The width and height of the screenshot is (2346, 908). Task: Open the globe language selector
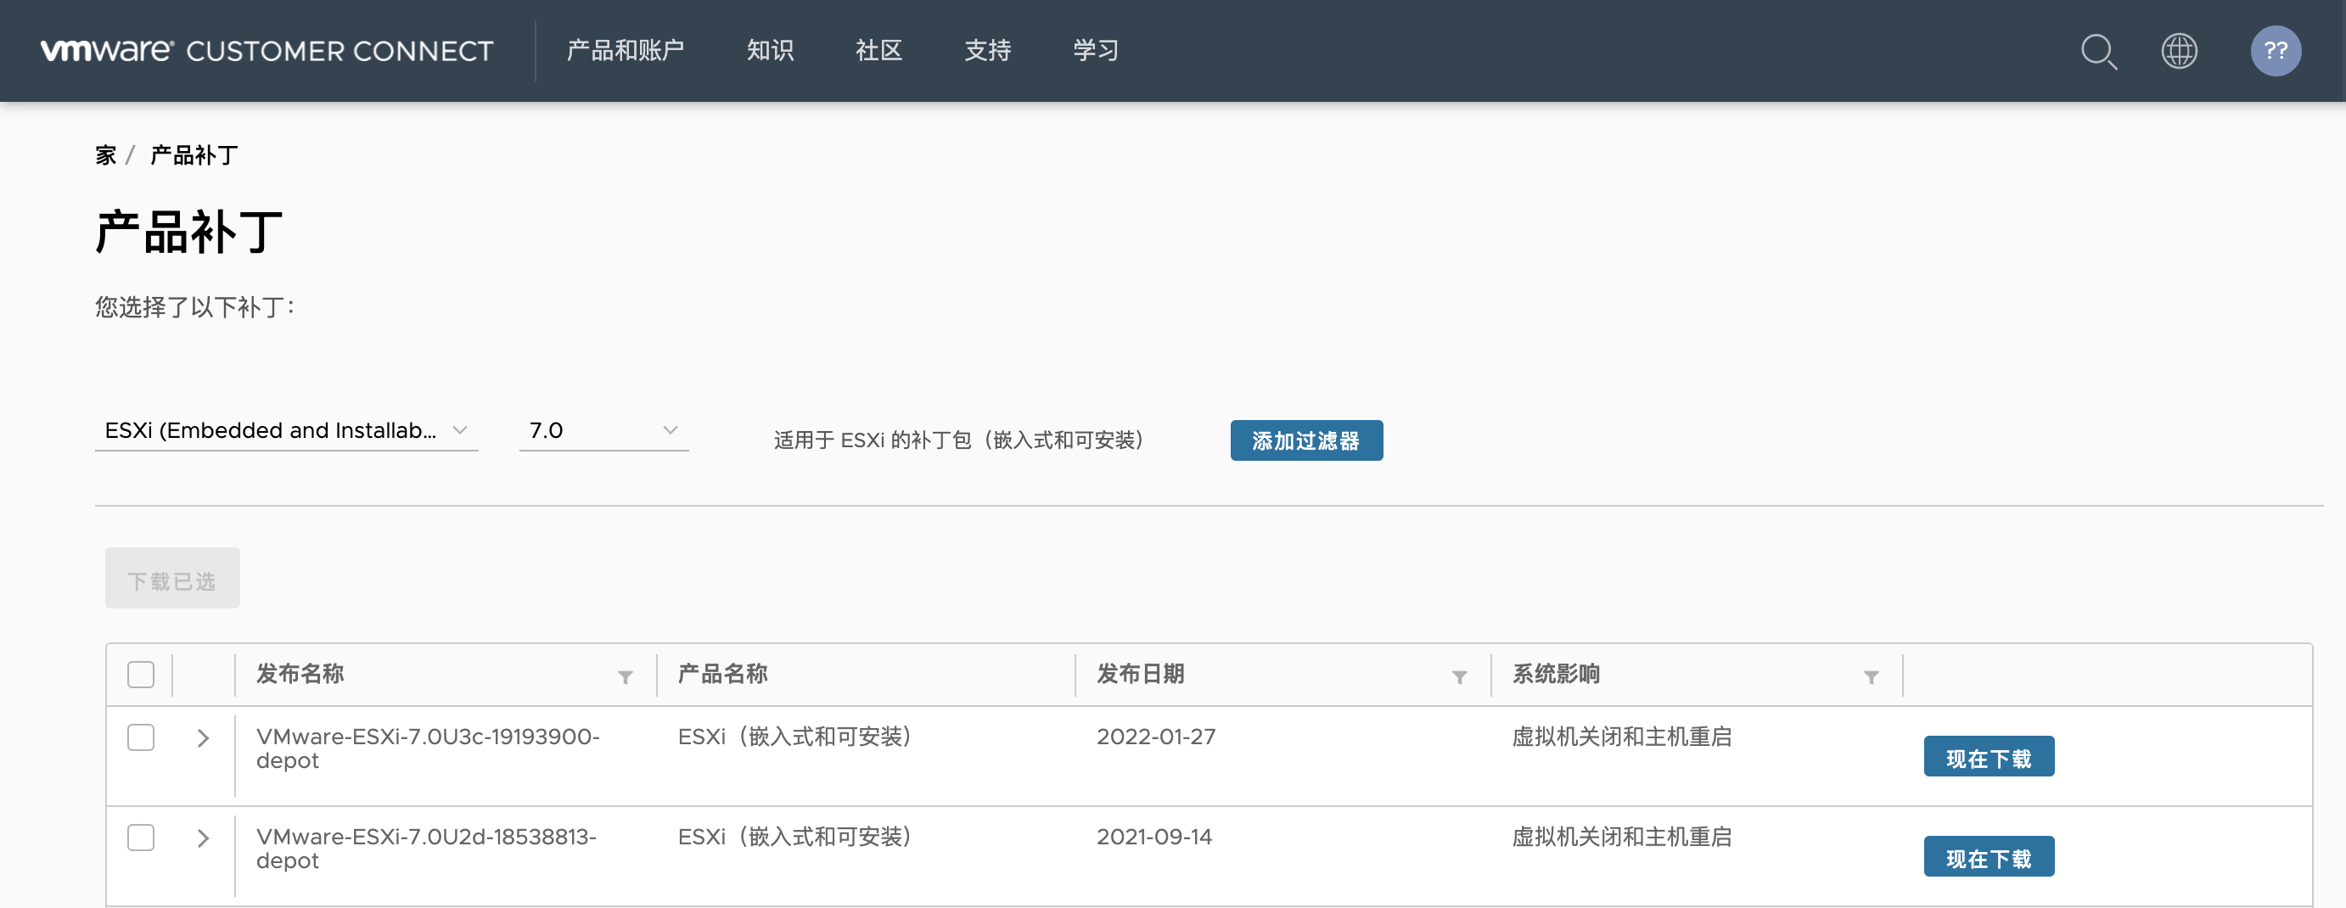(x=2180, y=51)
